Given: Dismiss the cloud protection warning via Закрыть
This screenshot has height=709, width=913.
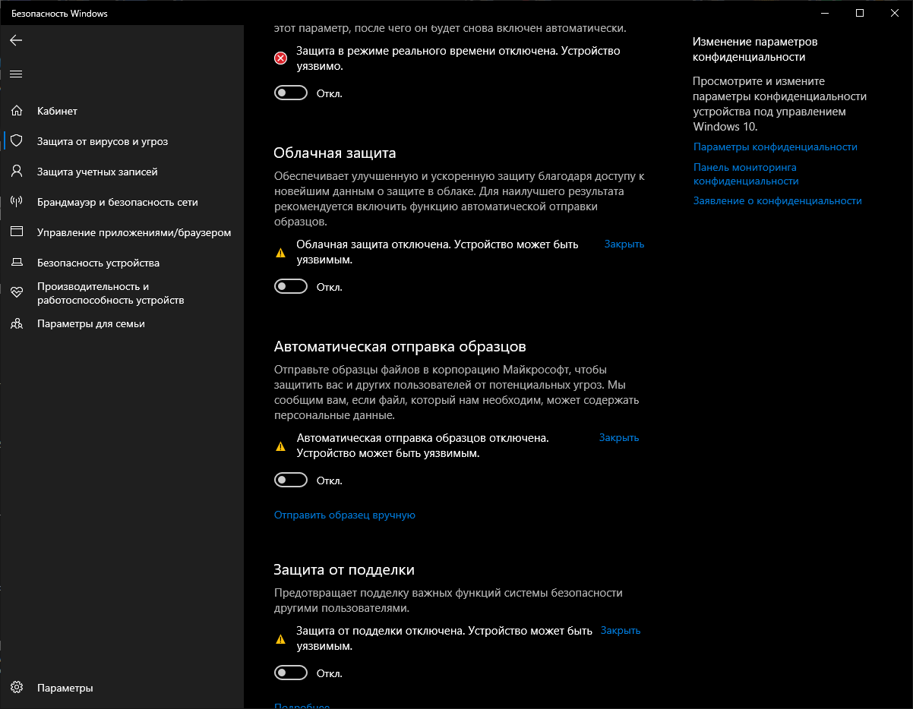Looking at the screenshot, I should tap(624, 244).
